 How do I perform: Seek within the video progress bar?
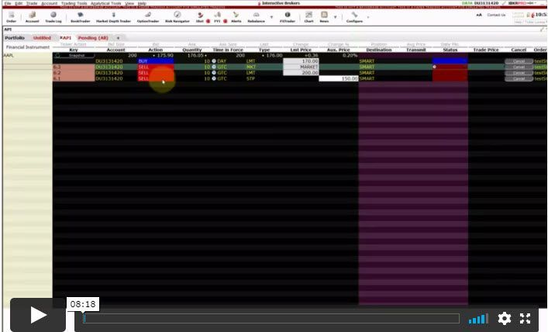[x=271, y=318]
